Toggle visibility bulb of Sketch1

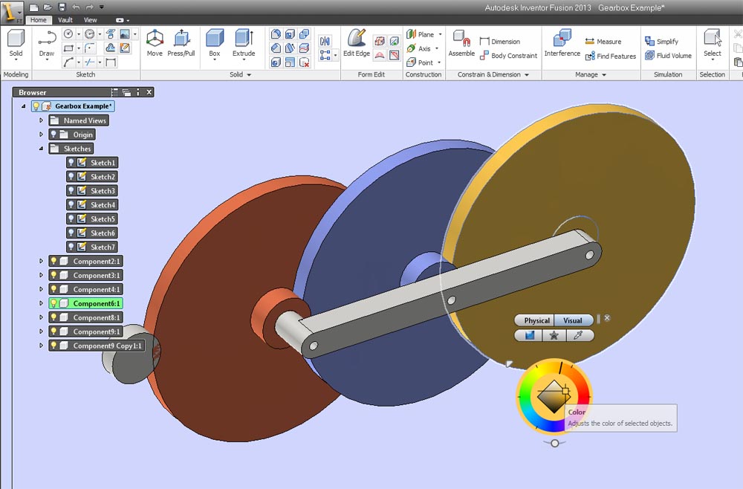tap(71, 163)
